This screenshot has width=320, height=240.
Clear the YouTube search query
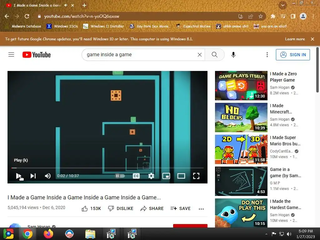click(x=200, y=55)
